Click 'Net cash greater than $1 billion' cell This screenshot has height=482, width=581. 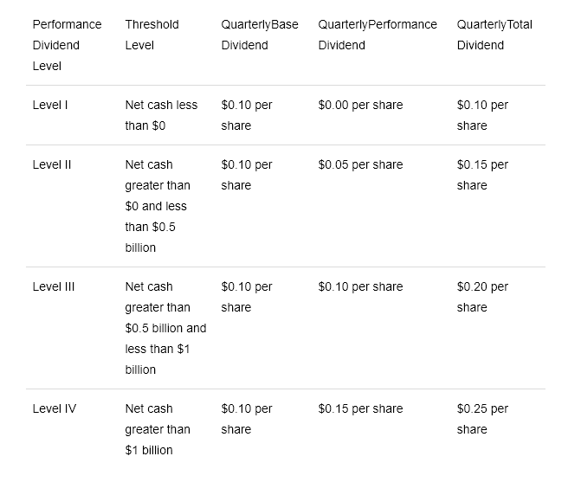click(x=158, y=429)
